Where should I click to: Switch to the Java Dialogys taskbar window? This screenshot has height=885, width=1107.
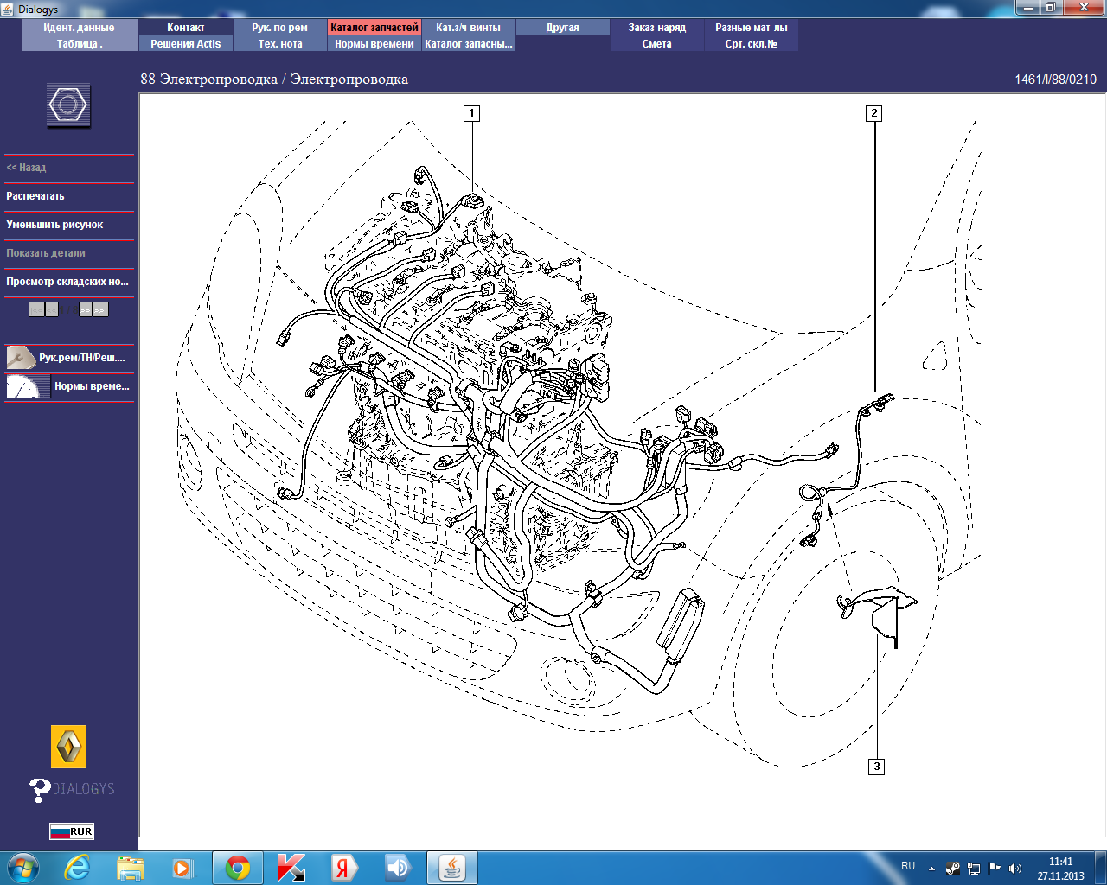point(452,868)
